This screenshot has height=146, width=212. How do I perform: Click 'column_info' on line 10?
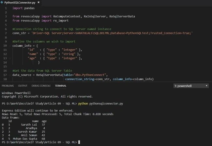(22, 46)
